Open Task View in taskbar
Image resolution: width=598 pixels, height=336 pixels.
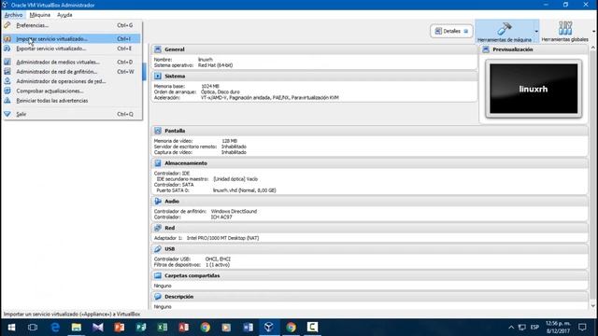point(33,328)
